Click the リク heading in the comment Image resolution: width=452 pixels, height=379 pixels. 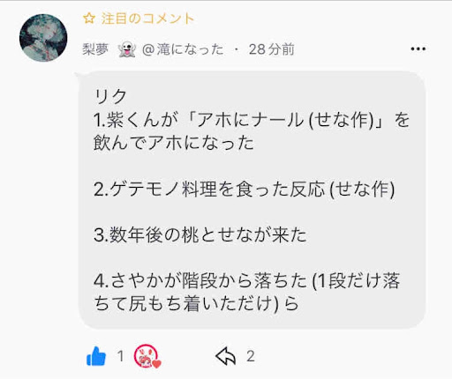[110, 96]
